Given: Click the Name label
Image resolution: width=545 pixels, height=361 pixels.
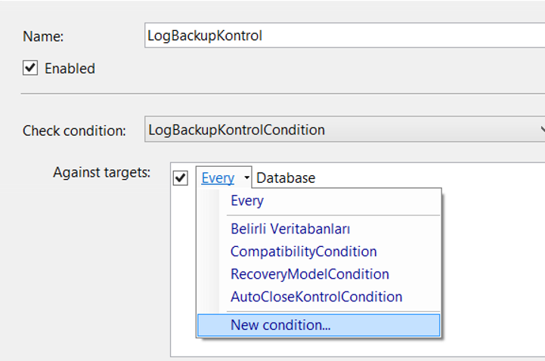Looking at the screenshot, I should pos(43,36).
